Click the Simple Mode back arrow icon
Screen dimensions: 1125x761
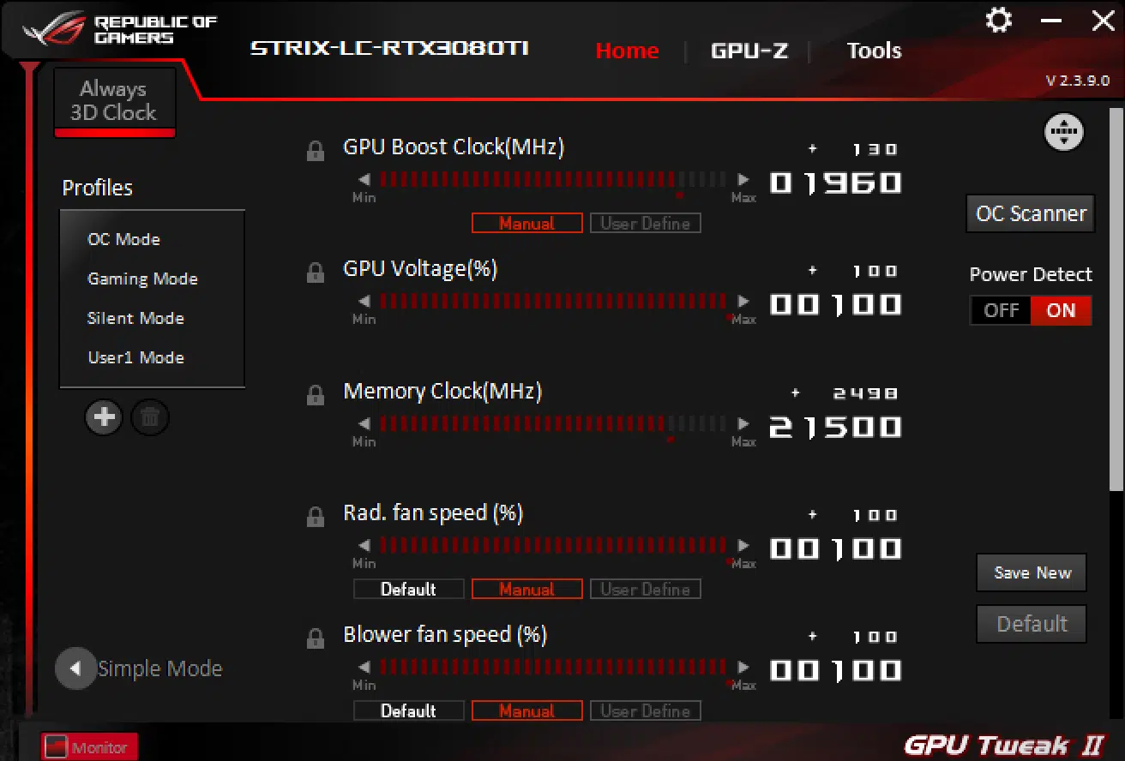75,668
